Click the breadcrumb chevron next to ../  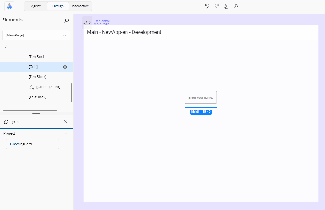89,22
